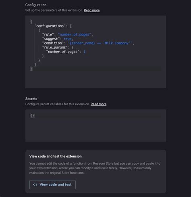This screenshot has height=197, width=191.
Task: Follow Read more link under Secrets
Action: click(x=98, y=104)
